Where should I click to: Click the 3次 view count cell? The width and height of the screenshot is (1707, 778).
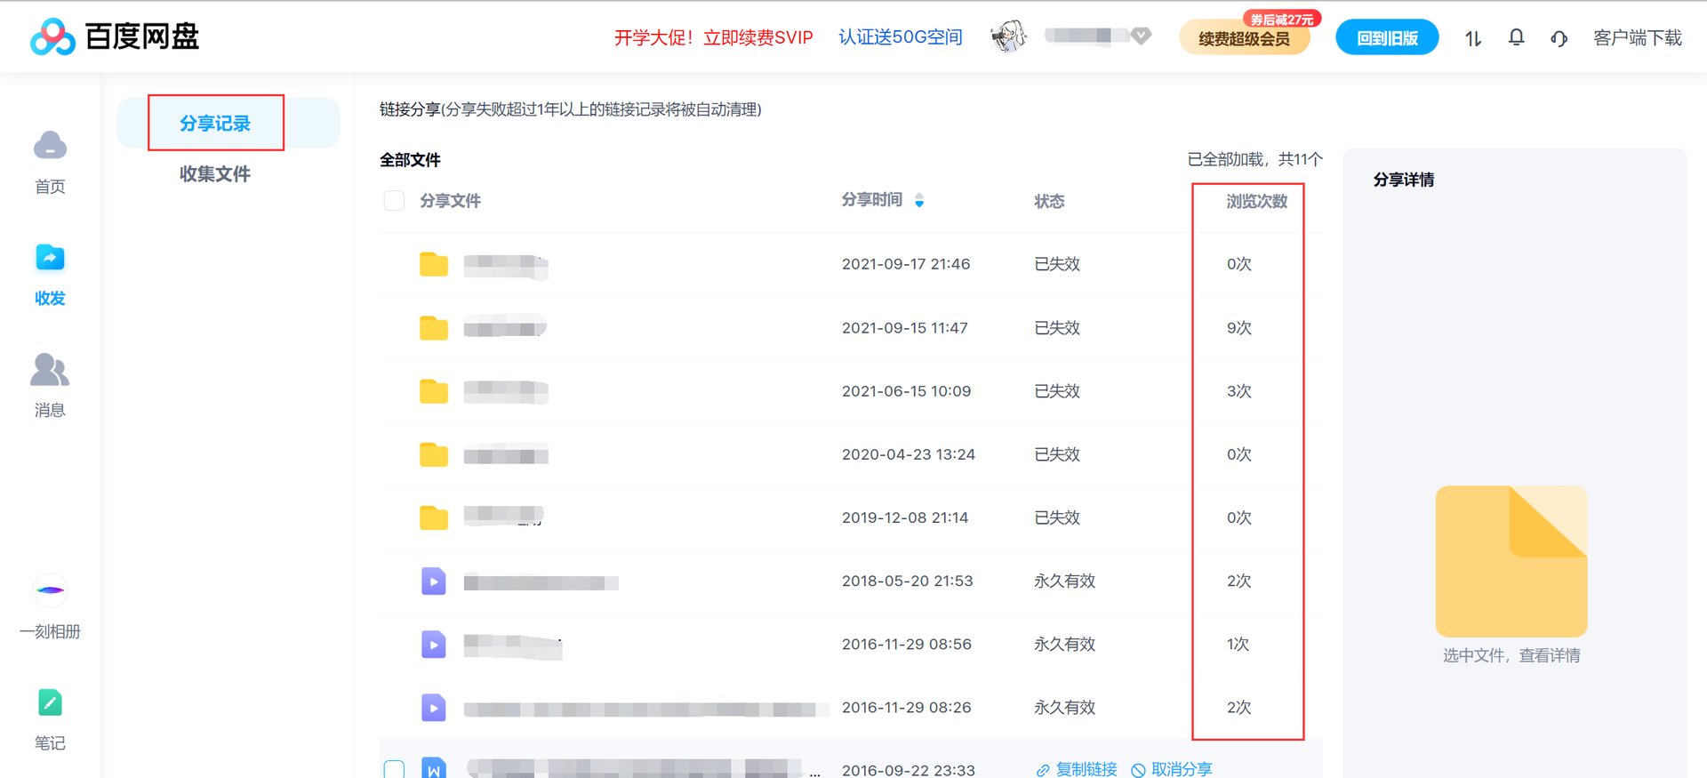(x=1238, y=391)
